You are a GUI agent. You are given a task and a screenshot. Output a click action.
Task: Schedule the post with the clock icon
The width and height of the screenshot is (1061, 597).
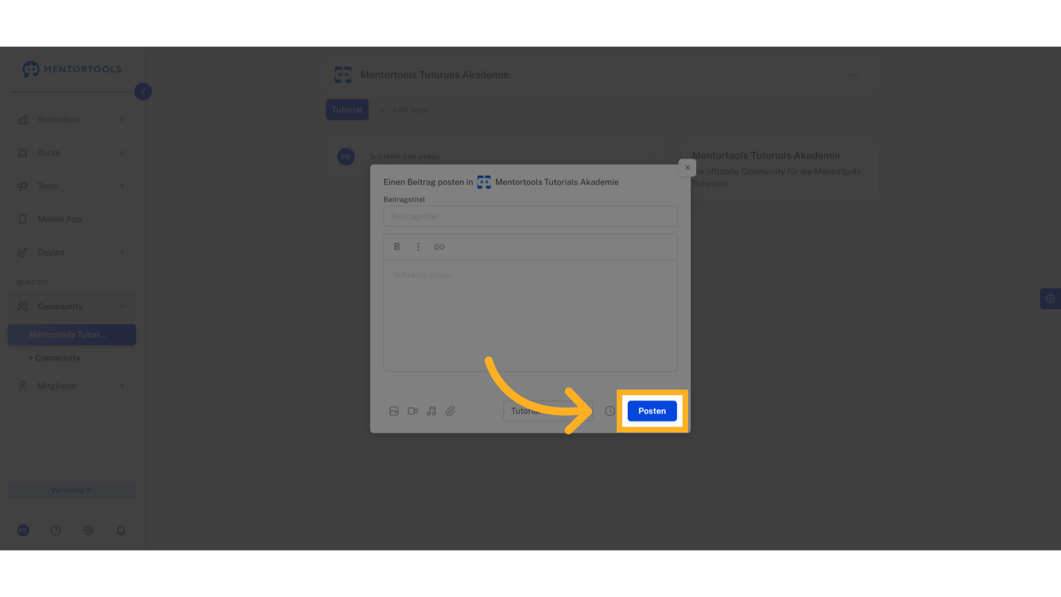coord(610,411)
